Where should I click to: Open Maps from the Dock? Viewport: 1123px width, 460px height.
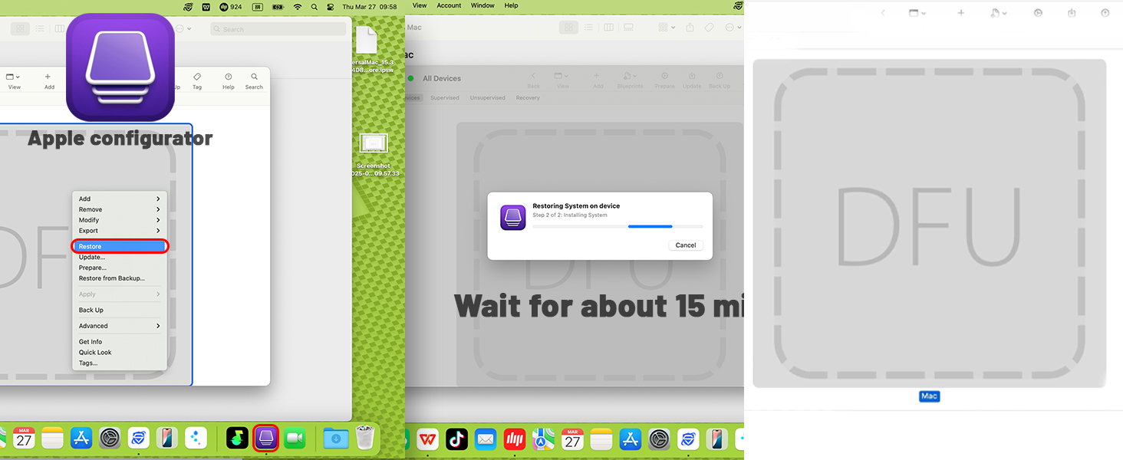click(x=544, y=439)
